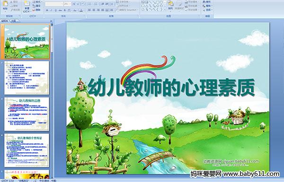Select the oval shape in gallery

click(162, 2)
